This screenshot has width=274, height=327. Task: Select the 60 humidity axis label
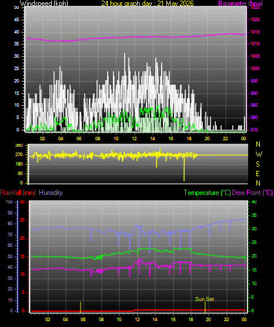click(10, 245)
